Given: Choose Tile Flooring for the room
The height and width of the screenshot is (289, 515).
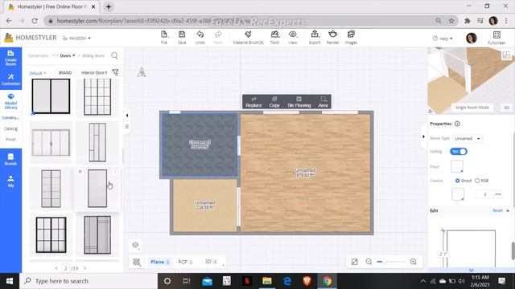Looking at the screenshot, I should tap(299, 102).
